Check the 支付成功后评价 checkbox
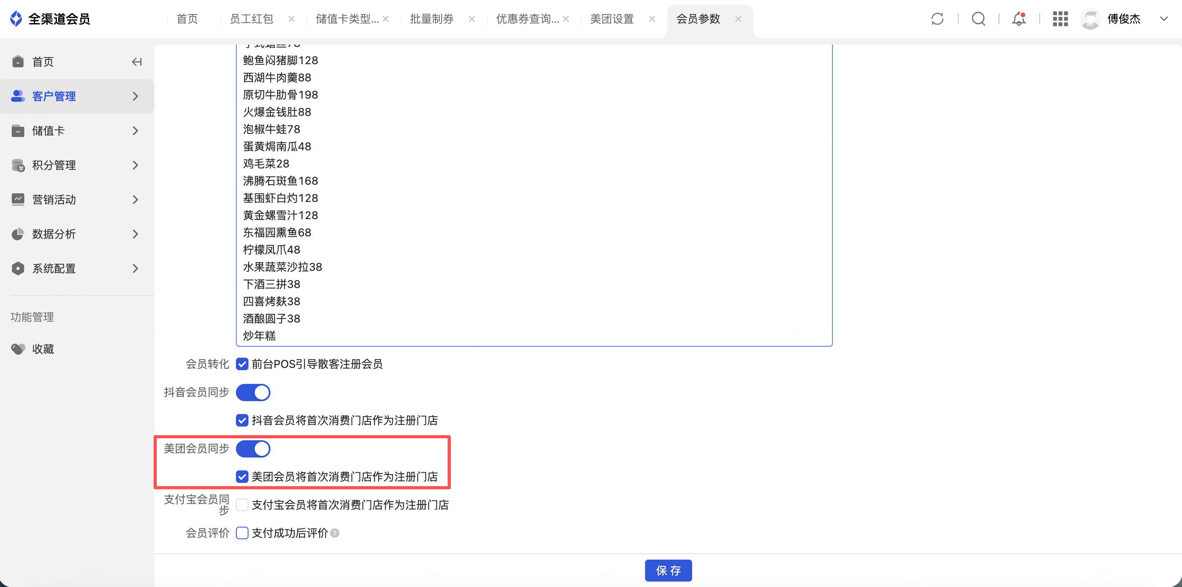Viewport: 1182px width, 587px height. (242, 533)
